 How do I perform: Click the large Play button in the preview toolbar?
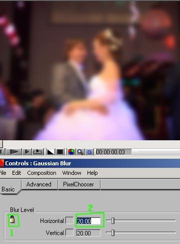(14, 152)
